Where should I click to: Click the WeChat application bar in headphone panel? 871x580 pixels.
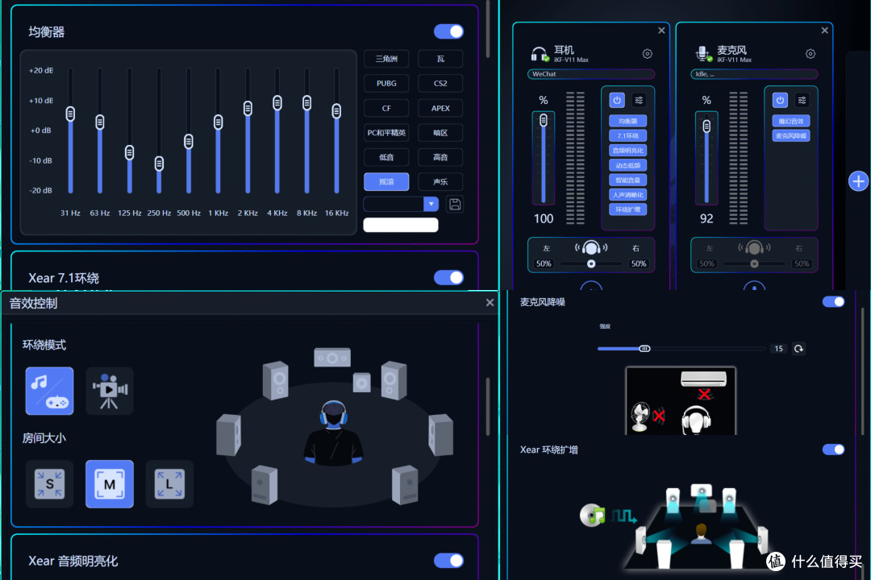[x=591, y=74]
